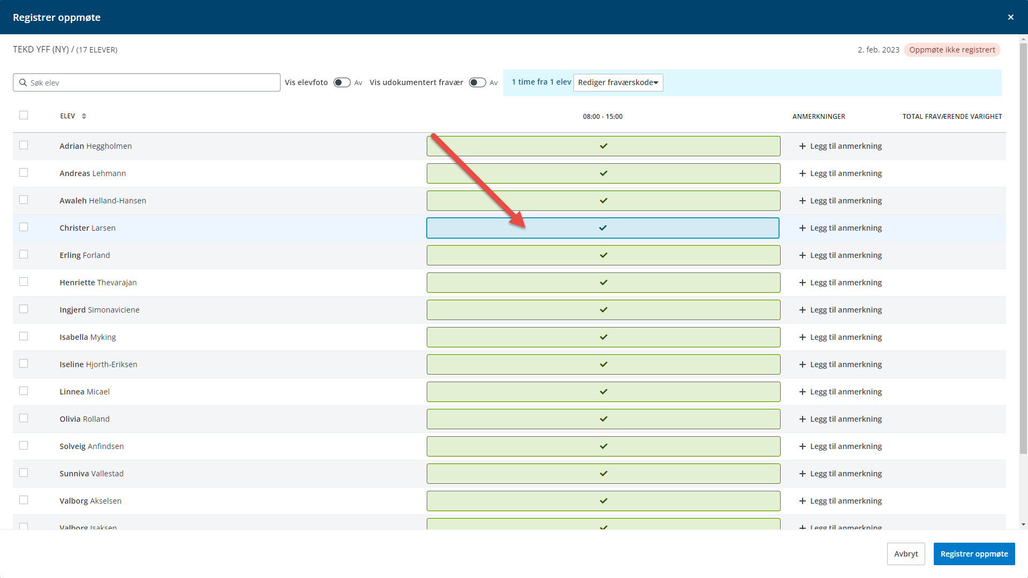Click checkmark in Valborg Akselsen attendance cell

(603, 501)
